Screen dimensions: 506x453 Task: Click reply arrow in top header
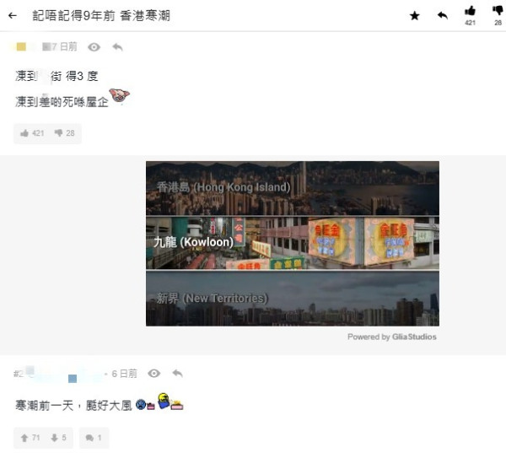[x=443, y=15]
